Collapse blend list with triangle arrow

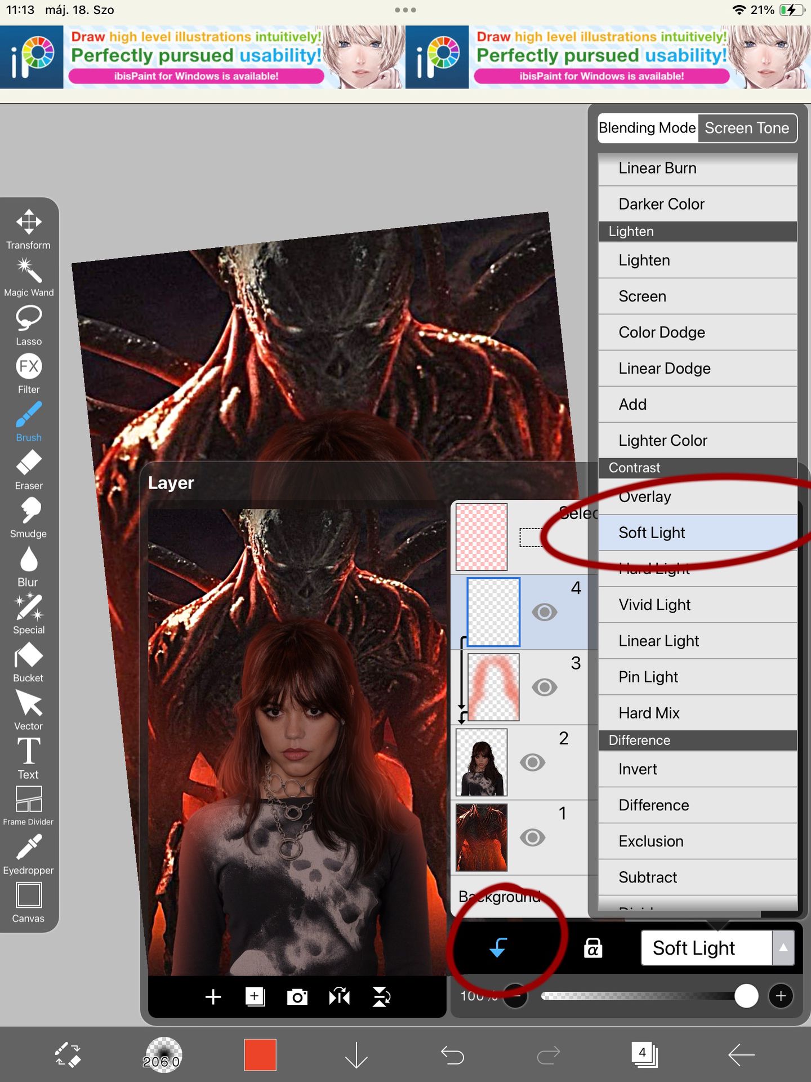click(783, 948)
